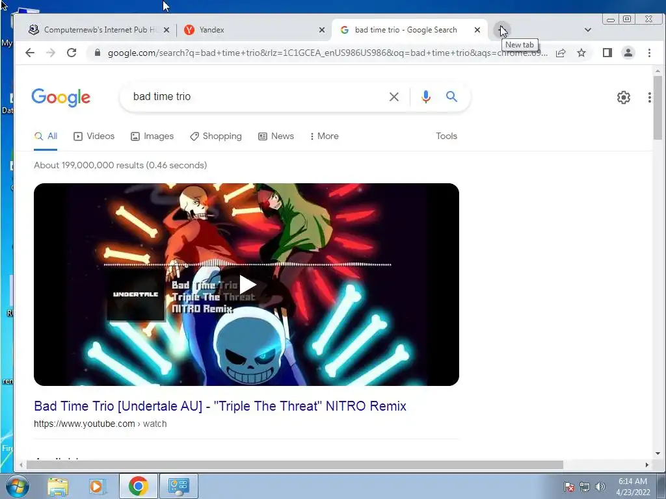Clear the Google search box
This screenshot has height=499, width=666.
tap(393, 97)
